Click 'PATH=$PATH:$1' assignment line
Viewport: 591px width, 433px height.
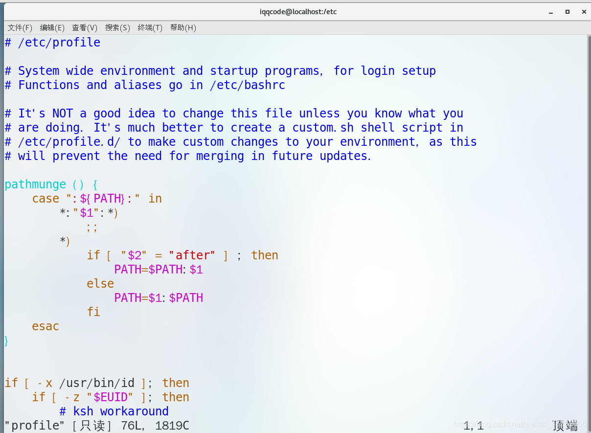pyautogui.click(x=159, y=270)
